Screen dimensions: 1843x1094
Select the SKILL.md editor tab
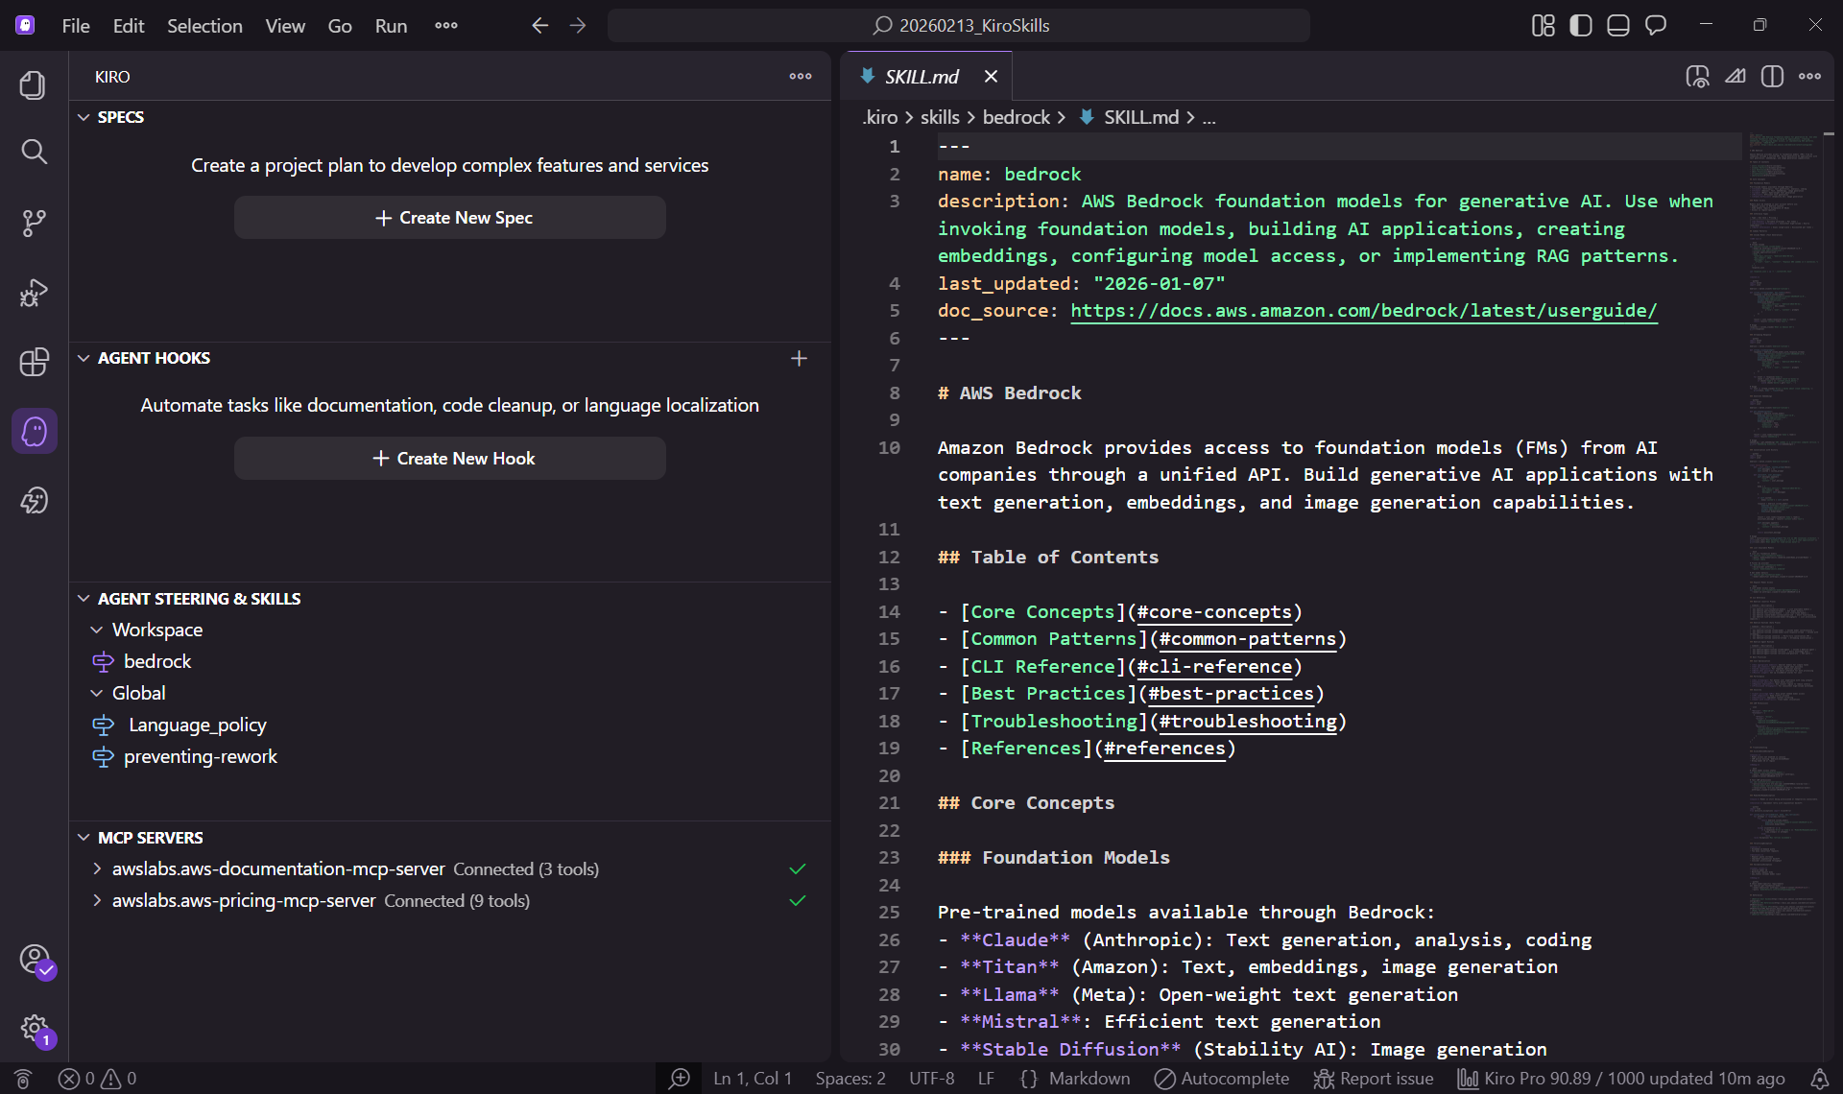(x=920, y=76)
